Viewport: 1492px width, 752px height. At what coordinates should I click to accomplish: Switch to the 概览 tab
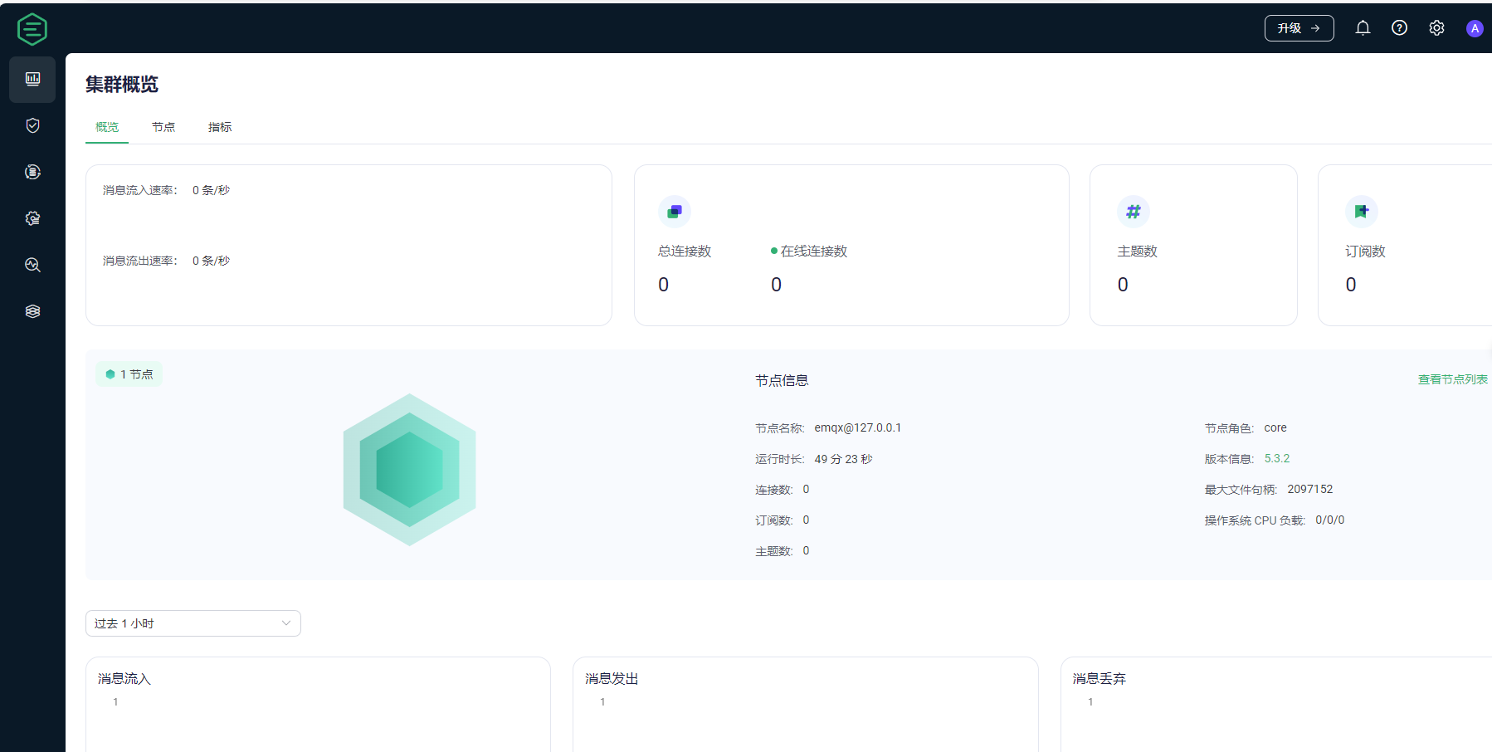pos(107,127)
